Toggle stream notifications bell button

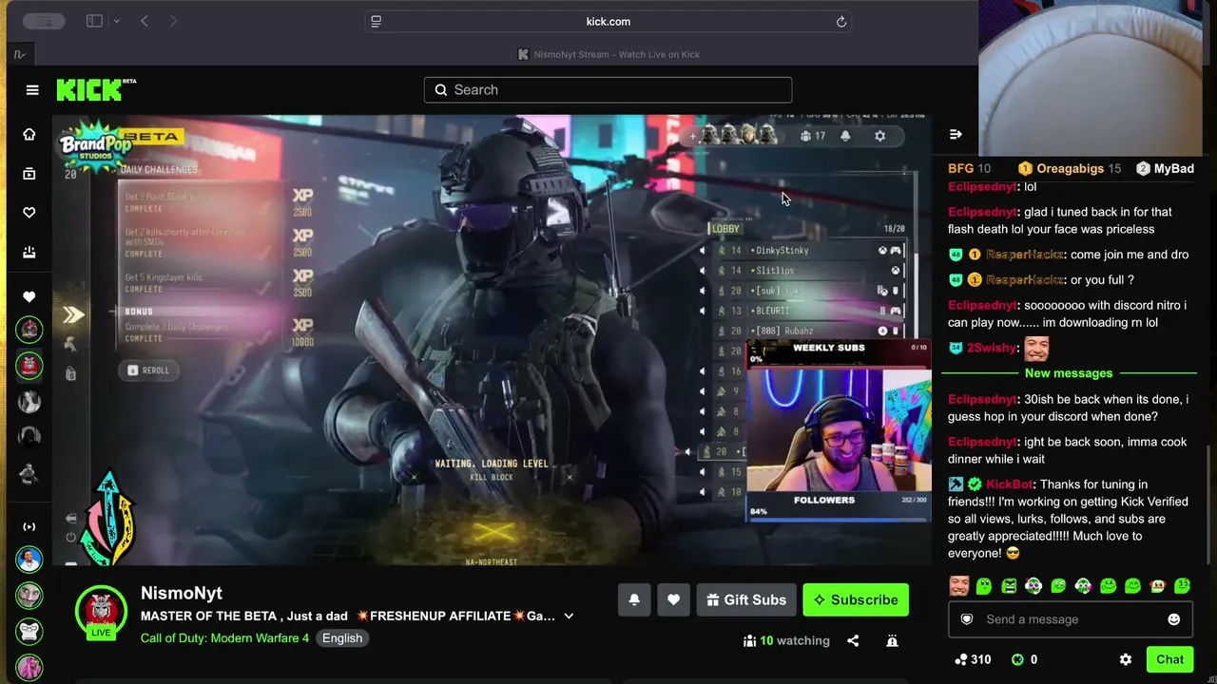point(634,600)
